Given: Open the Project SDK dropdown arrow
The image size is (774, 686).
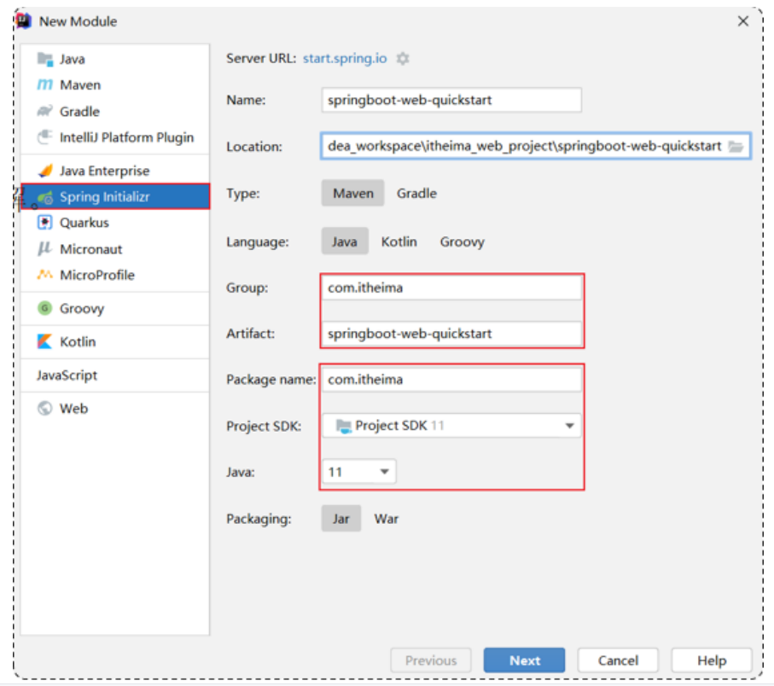Looking at the screenshot, I should coord(570,426).
